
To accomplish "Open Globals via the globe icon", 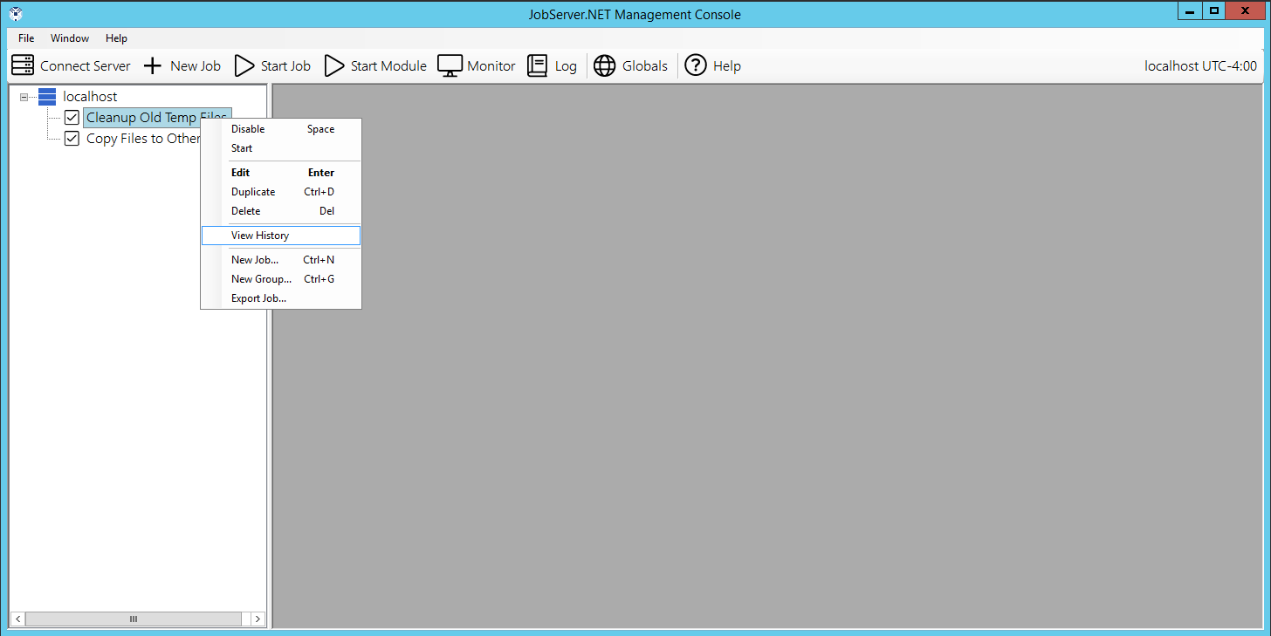I will tap(604, 65).
